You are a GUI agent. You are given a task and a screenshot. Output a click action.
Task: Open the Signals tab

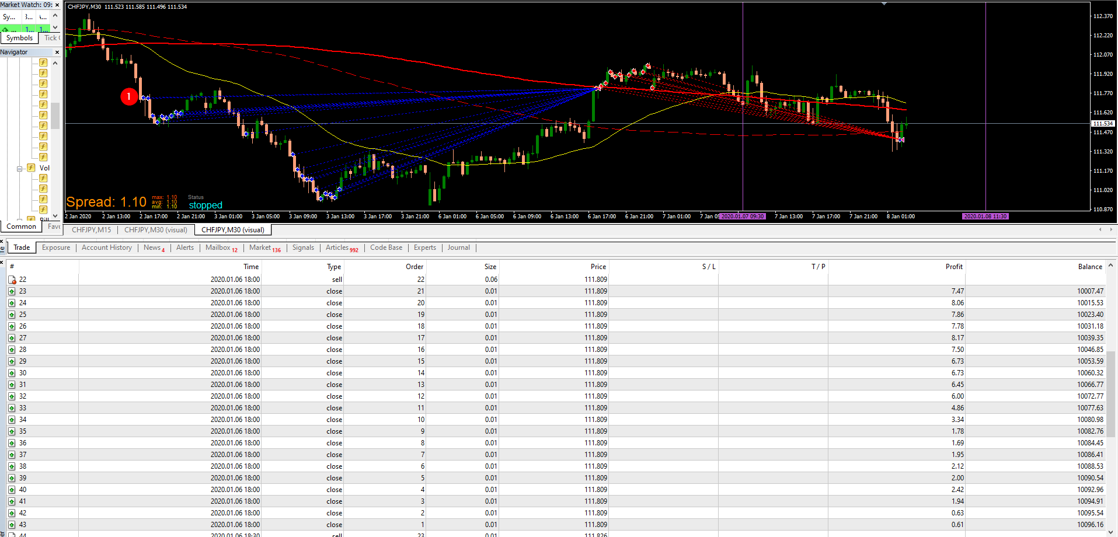point(303,247)
